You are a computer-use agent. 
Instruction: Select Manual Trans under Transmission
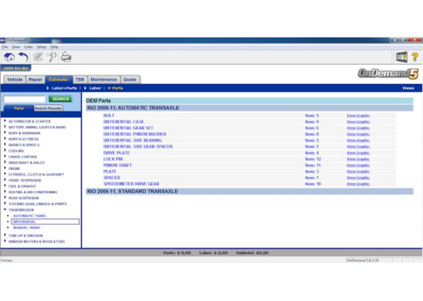point(26,228)
